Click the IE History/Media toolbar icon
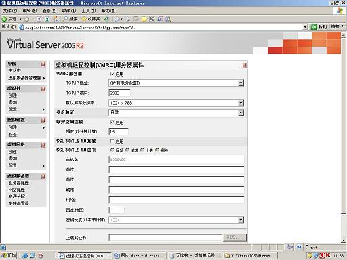The height and width of the screenshot is (260, 347). 106,19
